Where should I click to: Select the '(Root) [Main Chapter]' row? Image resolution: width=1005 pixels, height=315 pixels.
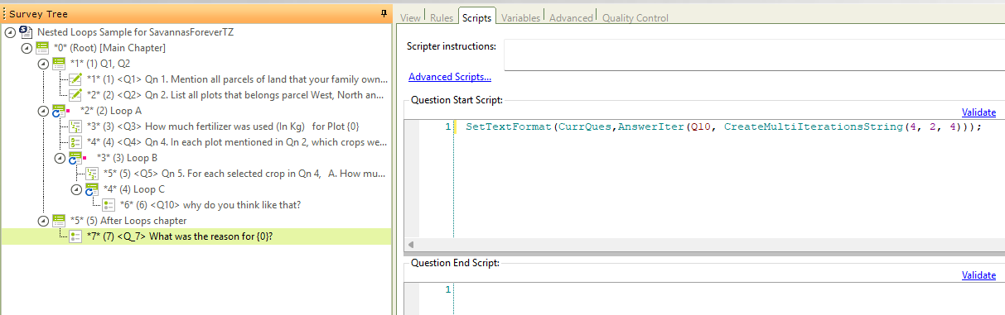tap(109, 47)
